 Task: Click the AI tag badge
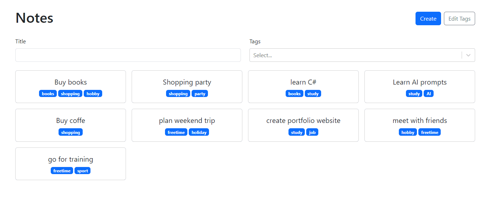click(x=429, y=94)
